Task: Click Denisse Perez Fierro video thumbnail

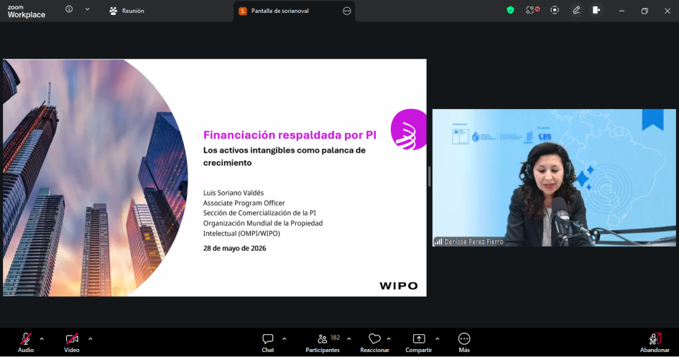Action: pos(554,178)
